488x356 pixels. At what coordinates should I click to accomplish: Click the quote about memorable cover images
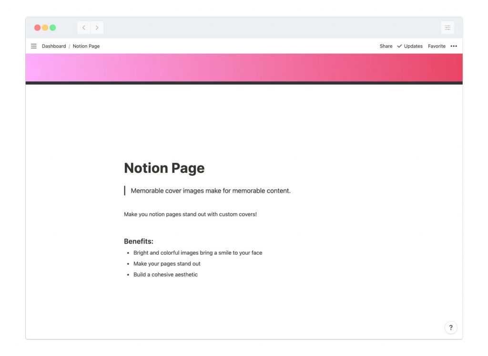210,190
